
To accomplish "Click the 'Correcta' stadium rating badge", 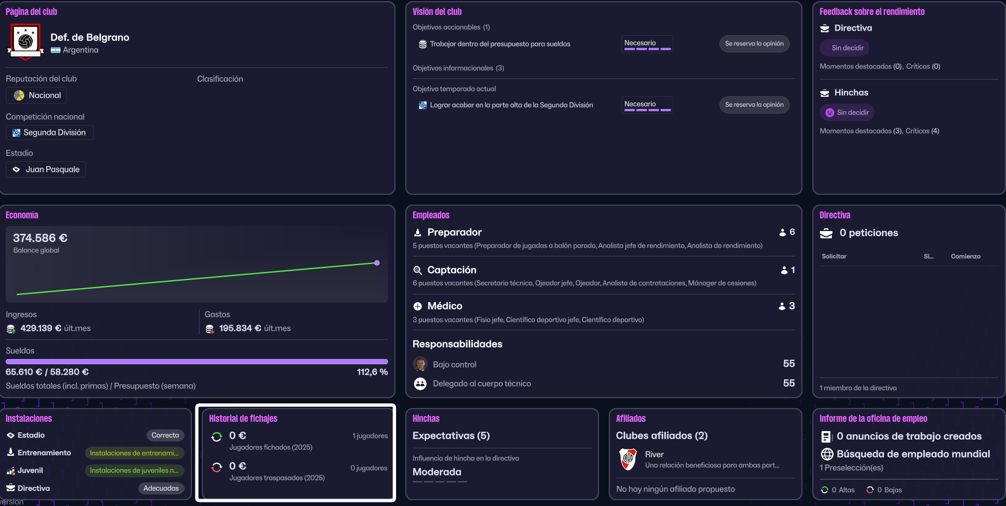I will [x=165, y=436].
